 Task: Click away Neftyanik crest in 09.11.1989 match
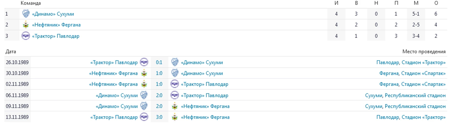[175, 106]
